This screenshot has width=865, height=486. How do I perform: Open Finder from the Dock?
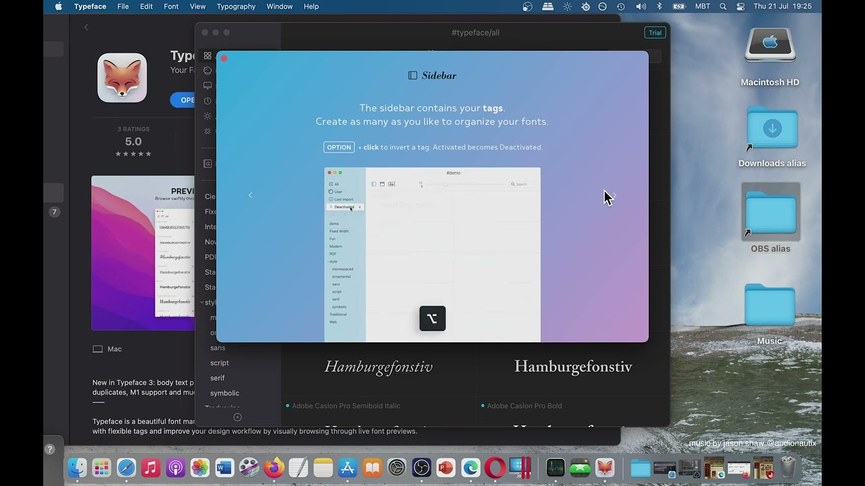click(77, 467)
